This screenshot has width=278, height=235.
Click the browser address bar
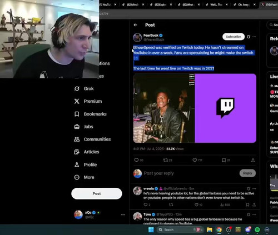188,14
